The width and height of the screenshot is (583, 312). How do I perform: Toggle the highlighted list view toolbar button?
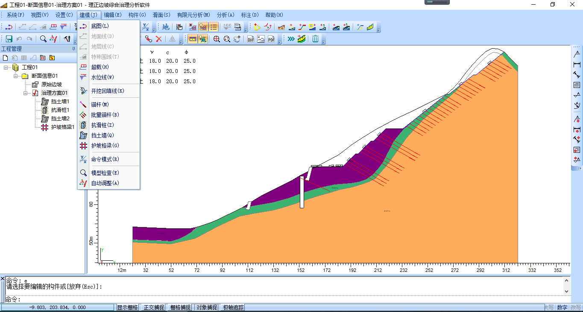click(x=214, y=27)
